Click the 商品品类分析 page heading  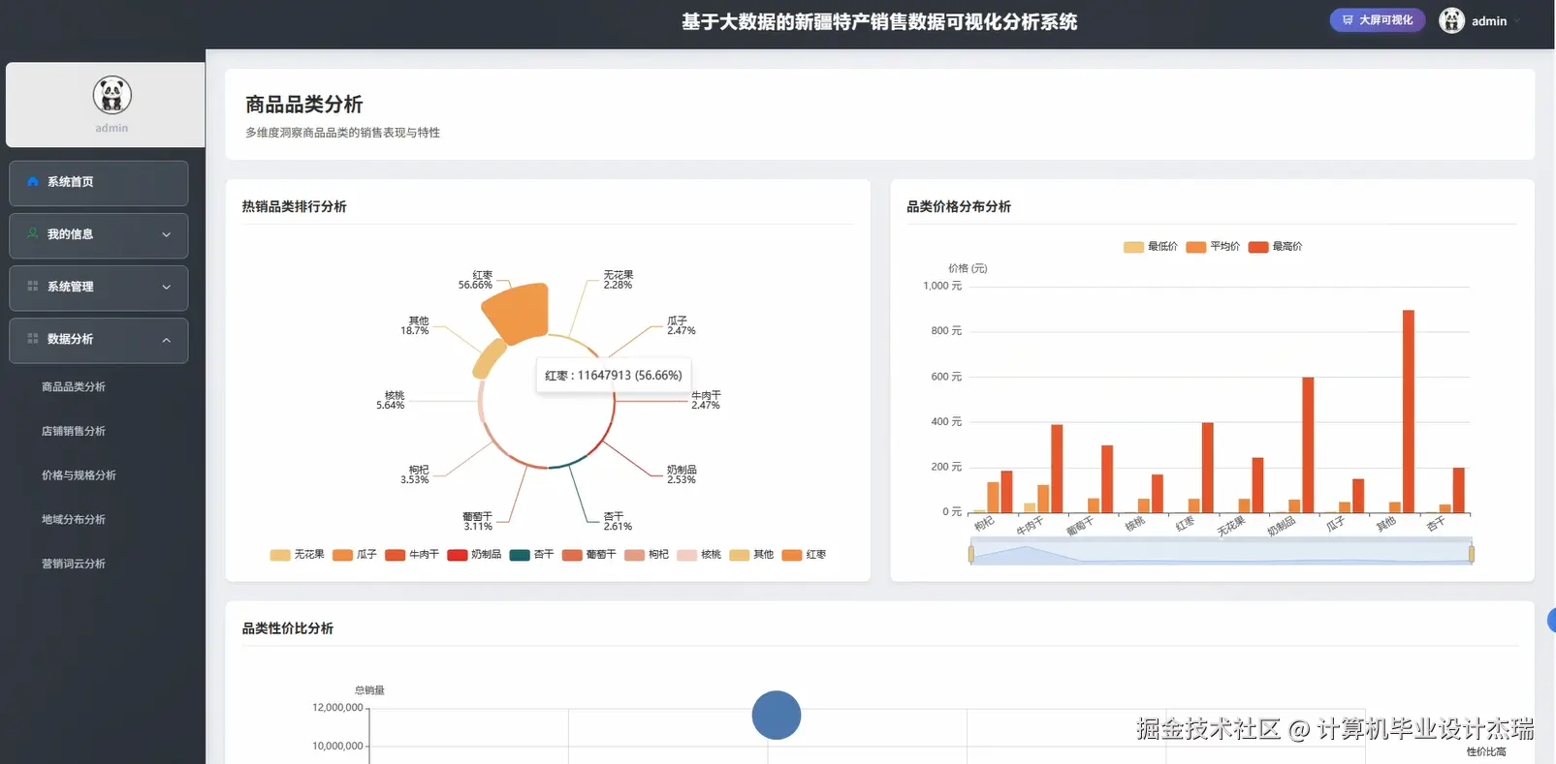click(x=304, y=104)
